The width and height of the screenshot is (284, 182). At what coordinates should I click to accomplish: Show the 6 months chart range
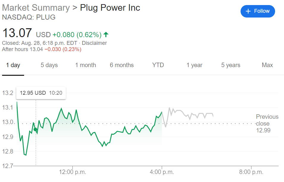pyautogui.click(x=122, y=65)
